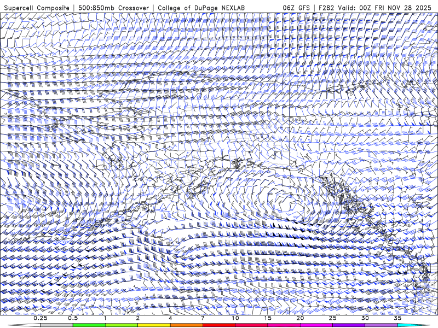Viewport: 438px width, 328px height.
Task: Click the legend label '4'
Action: 170,318
